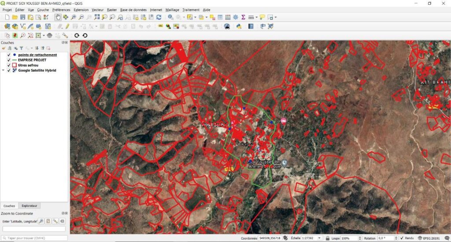The image size is (451, 242).
Task: Click the Identify Features tool icon
Action: point(170,17)
